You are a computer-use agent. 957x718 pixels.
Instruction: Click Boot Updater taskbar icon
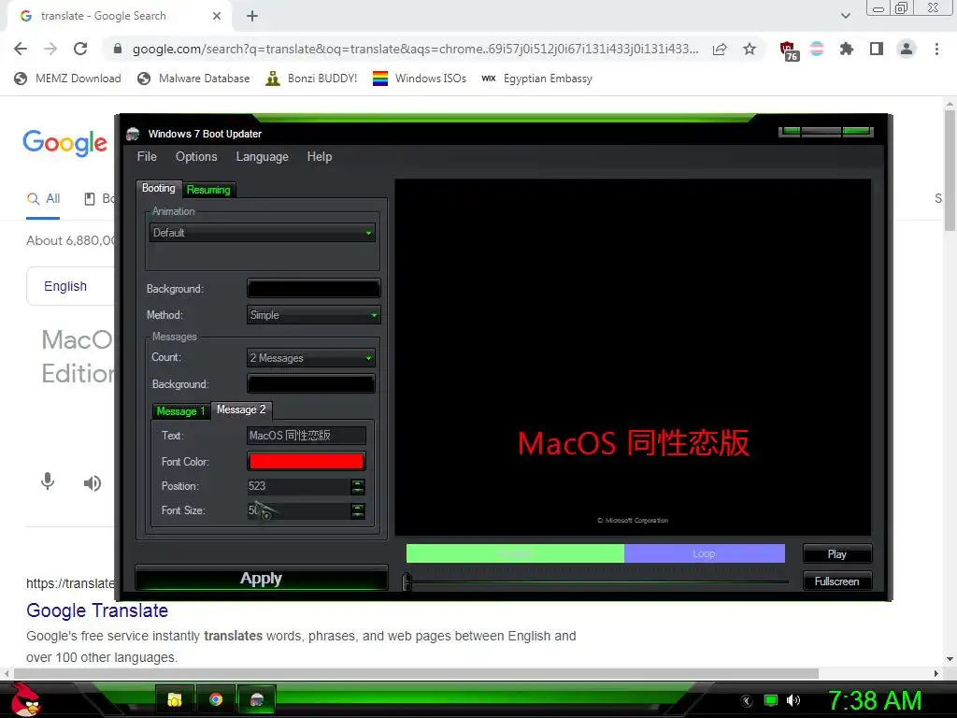(256, 699)
